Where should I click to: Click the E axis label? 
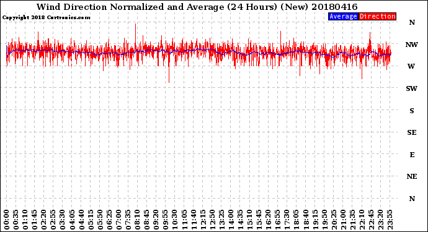pos(412,155)
